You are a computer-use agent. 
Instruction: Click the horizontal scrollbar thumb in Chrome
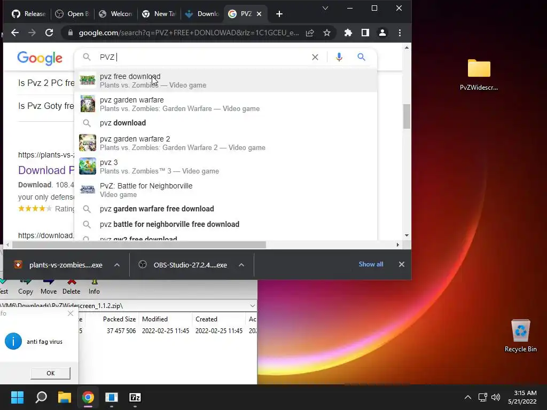coord(139,245)
